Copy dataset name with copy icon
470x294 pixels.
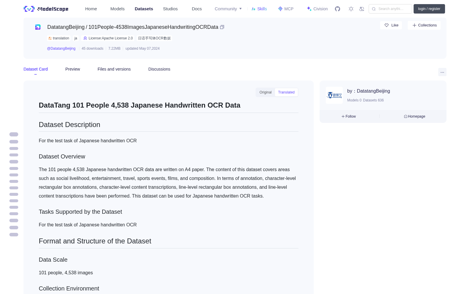click(222, 27)
